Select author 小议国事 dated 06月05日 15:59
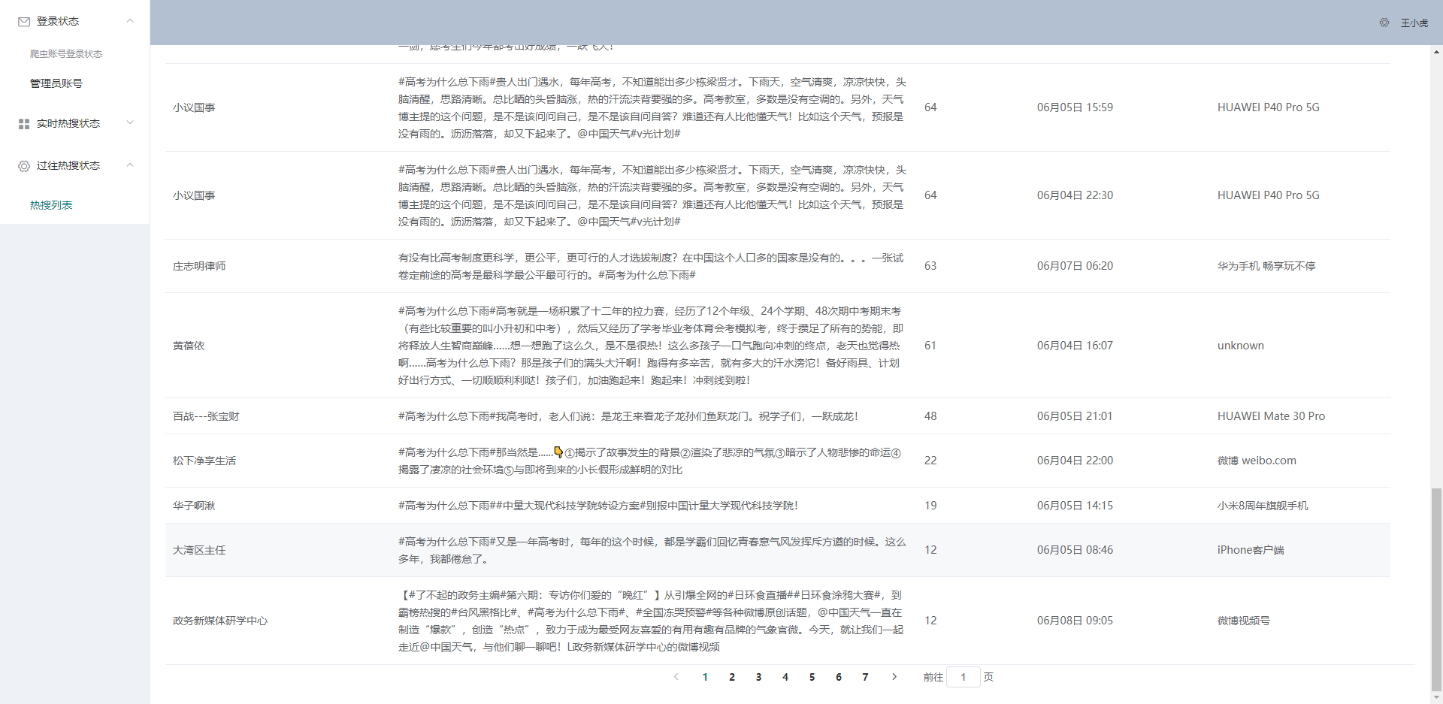 (x=194, y=107)
